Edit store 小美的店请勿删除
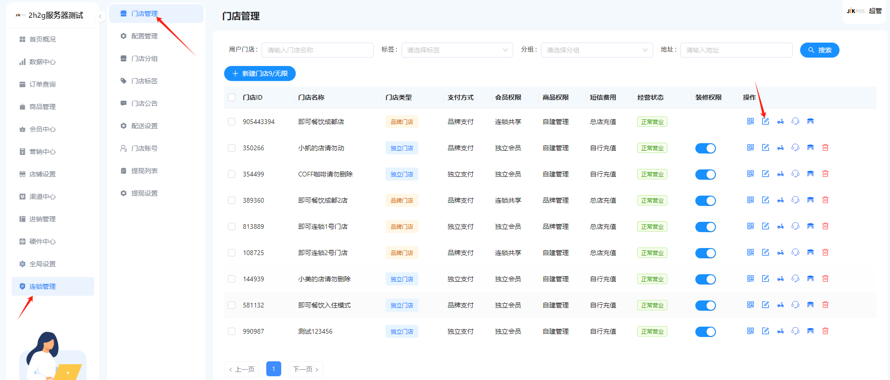 tap(766, 278)
